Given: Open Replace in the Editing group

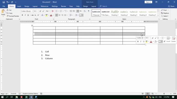Looking at the screenshot, I should pos(165,13).
